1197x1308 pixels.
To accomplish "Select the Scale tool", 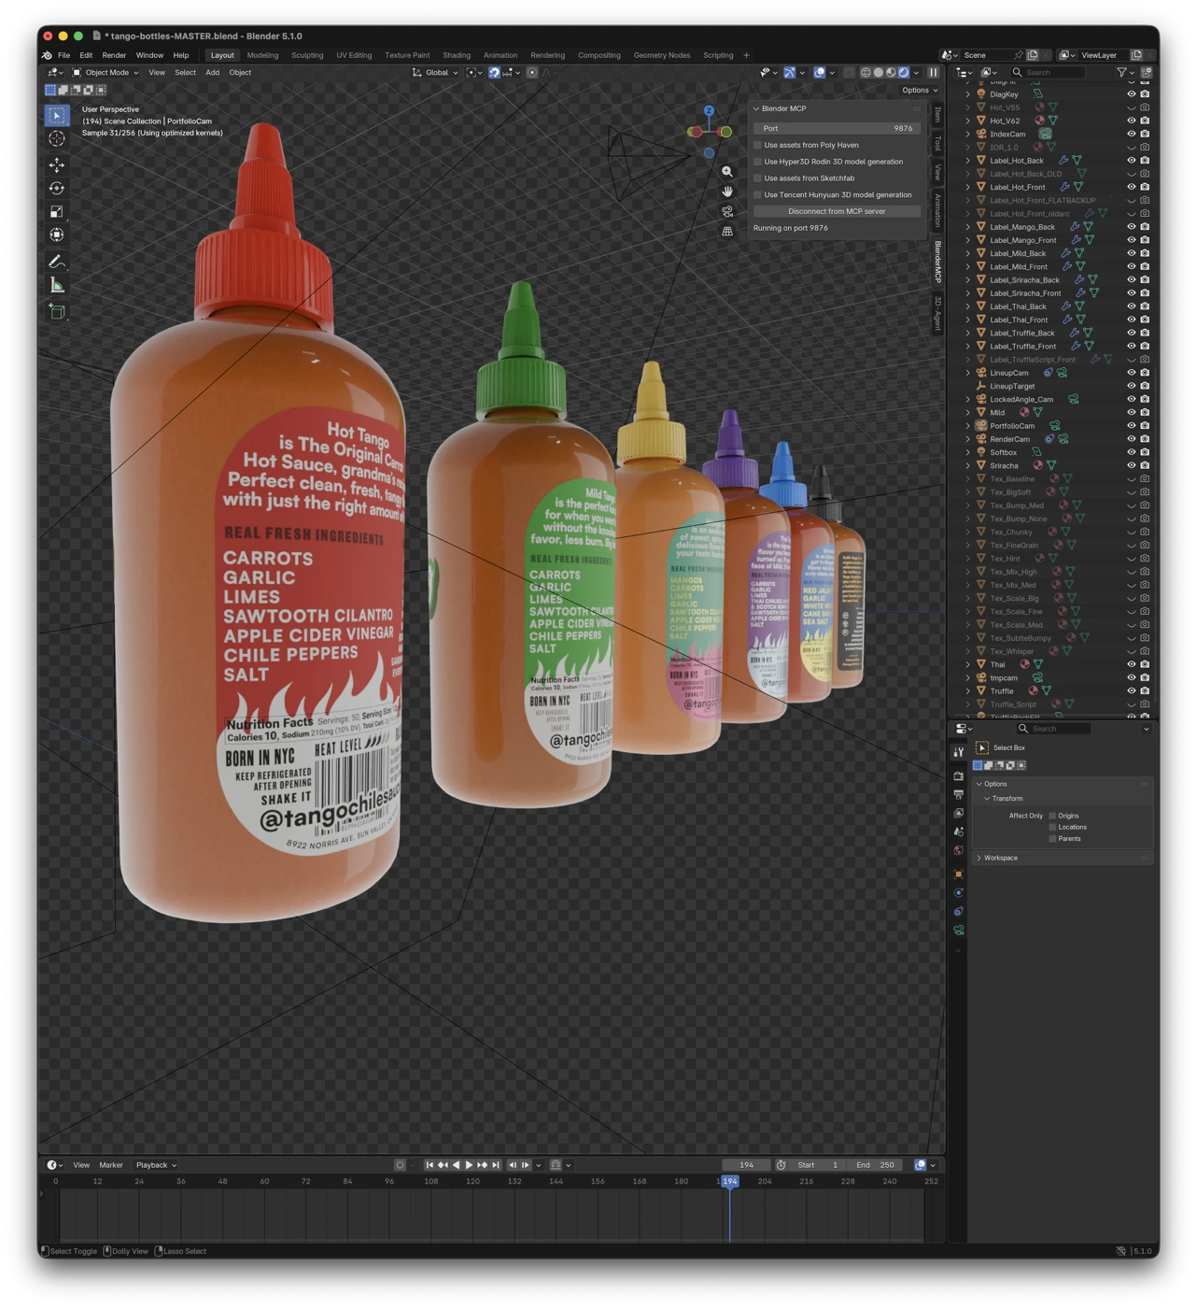I will coord(57,212).
